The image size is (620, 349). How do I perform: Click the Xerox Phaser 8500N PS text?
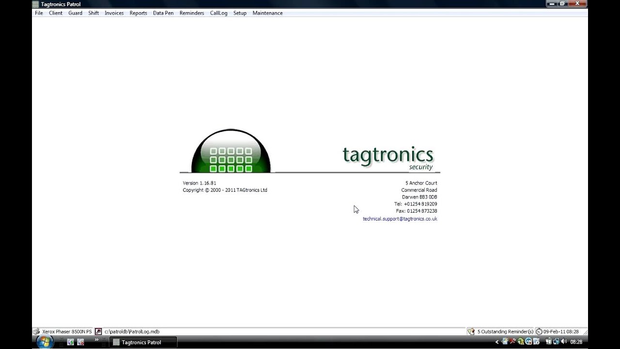[x=67, y=332]
